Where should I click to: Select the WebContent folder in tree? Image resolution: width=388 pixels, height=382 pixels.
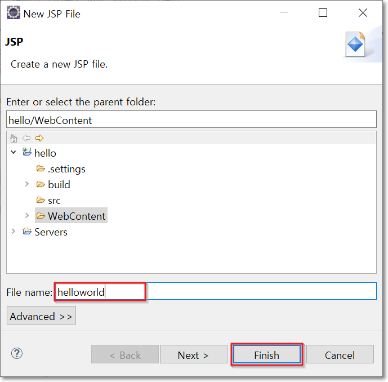(77, 216)
